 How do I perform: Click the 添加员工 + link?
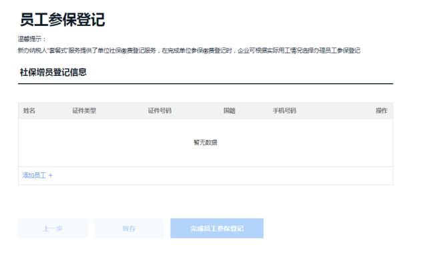click(x=37, y=176)
